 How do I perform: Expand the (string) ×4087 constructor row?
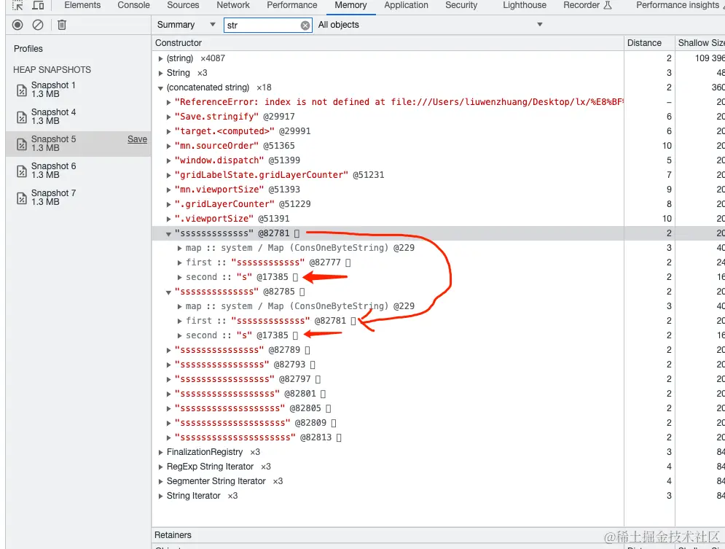tap(160, 59)
